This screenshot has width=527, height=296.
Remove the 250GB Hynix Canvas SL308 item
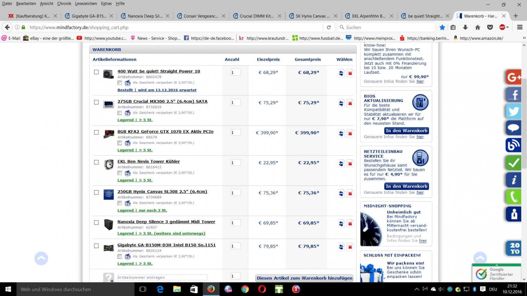(x=350, y=194)
